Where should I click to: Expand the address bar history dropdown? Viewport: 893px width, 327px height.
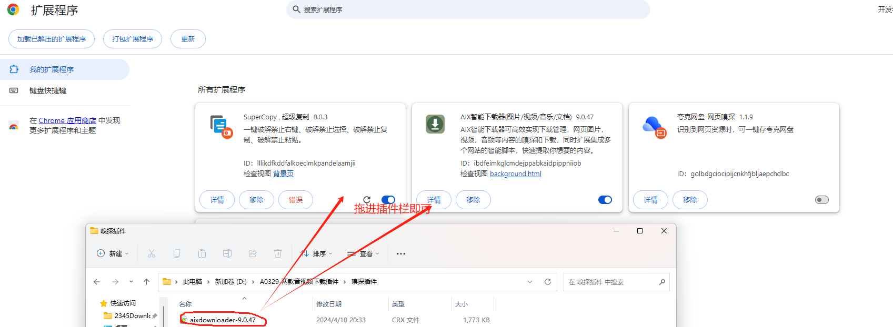click(530, 282)
